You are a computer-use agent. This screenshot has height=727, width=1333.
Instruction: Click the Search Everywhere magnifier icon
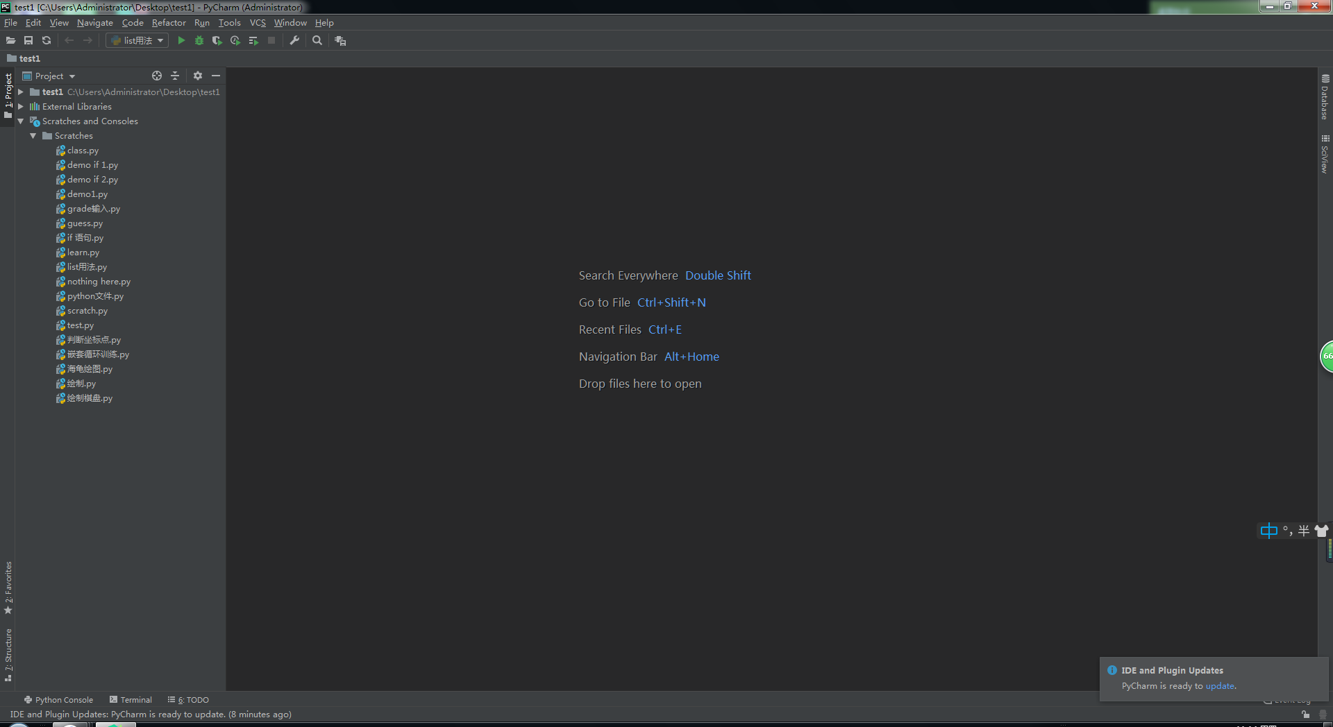[x=317, y=41]
